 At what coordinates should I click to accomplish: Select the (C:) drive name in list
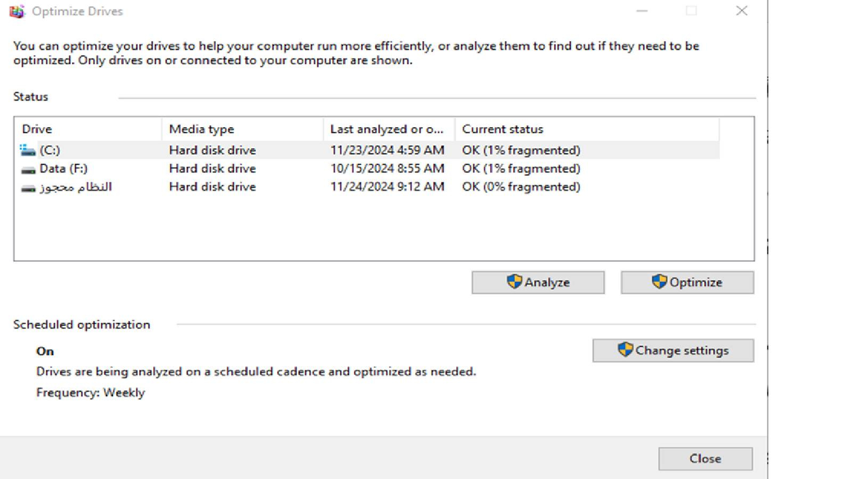click(x=50, y=151)
